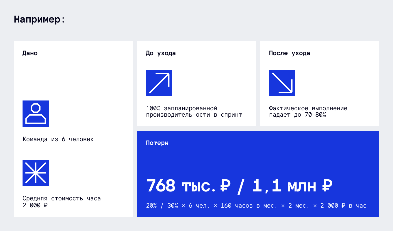The image size is (393, 231).
Task: Select the text "Средняя стоимость часа 2 000 ₽"
Action: (62, 202)
